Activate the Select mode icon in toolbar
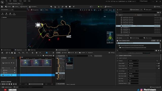 point(51,7)
